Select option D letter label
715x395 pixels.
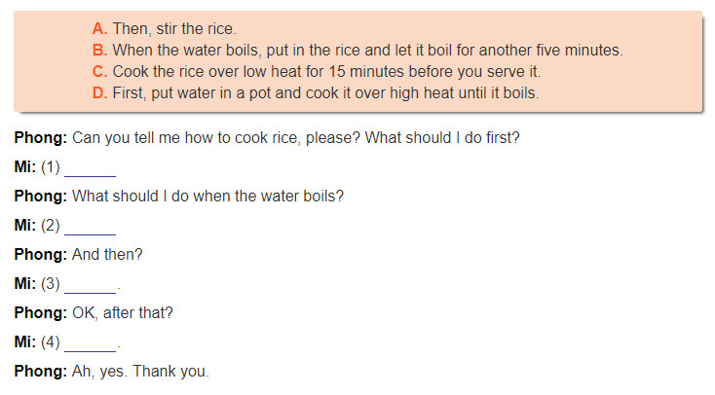click(x=99, y=93)
